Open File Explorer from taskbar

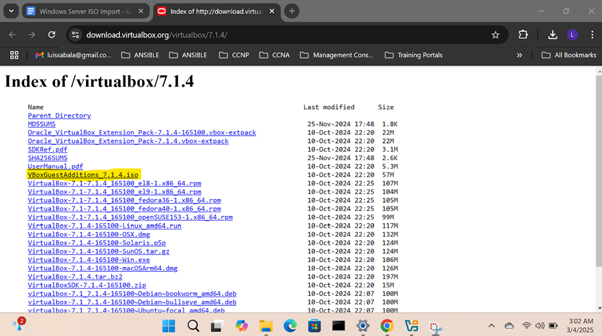pyautogui.click(x=265, y=326)
